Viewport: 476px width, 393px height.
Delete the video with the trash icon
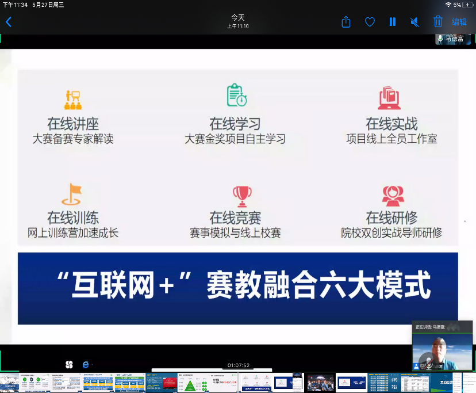click(x=437, y=22)
